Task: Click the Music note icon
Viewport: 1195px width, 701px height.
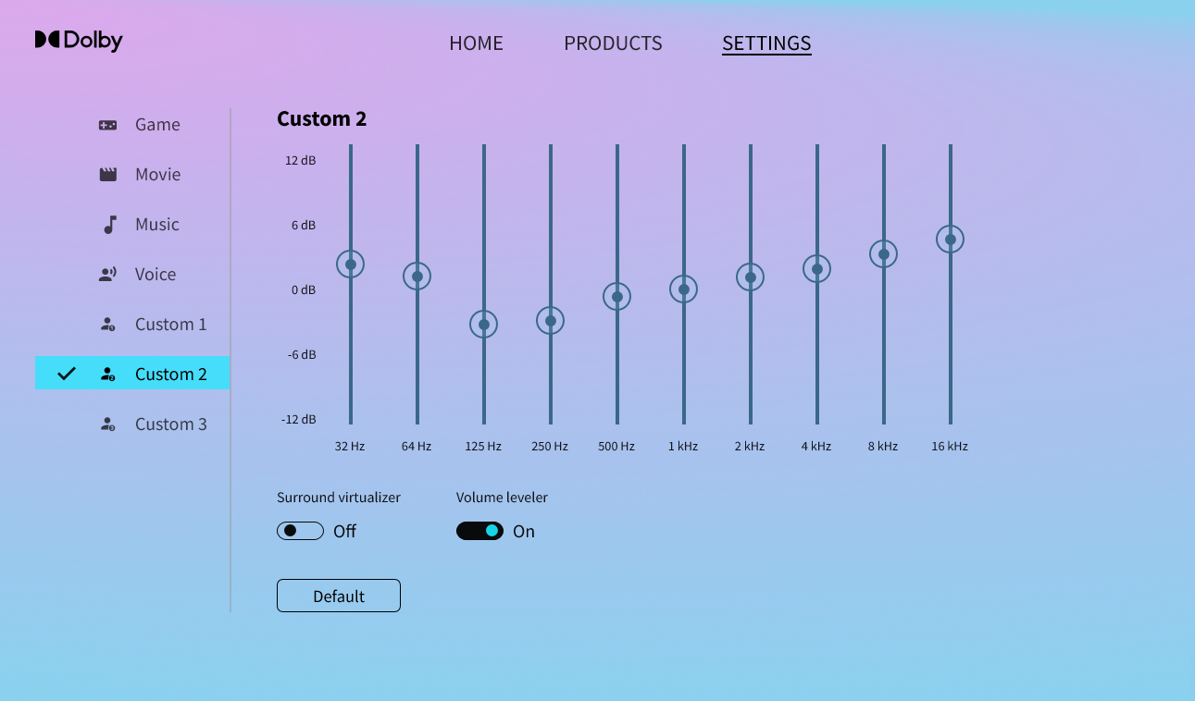Action: click(x=109, y=225)
